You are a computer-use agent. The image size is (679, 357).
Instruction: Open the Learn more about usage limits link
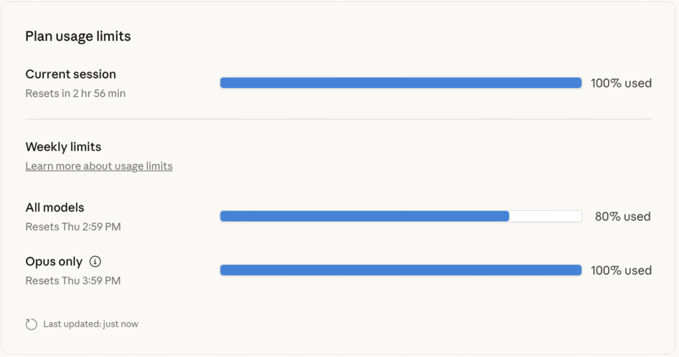99,166
